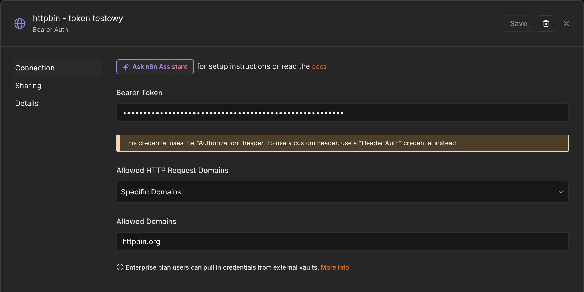The image size is (584, 292).
Task: Open the More info link
Action: (335, 267)
